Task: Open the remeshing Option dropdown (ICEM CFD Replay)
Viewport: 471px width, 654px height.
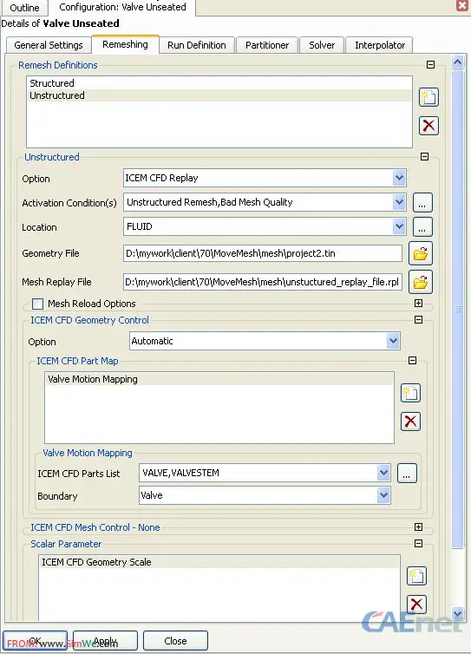Action: [x=399, y=178]
